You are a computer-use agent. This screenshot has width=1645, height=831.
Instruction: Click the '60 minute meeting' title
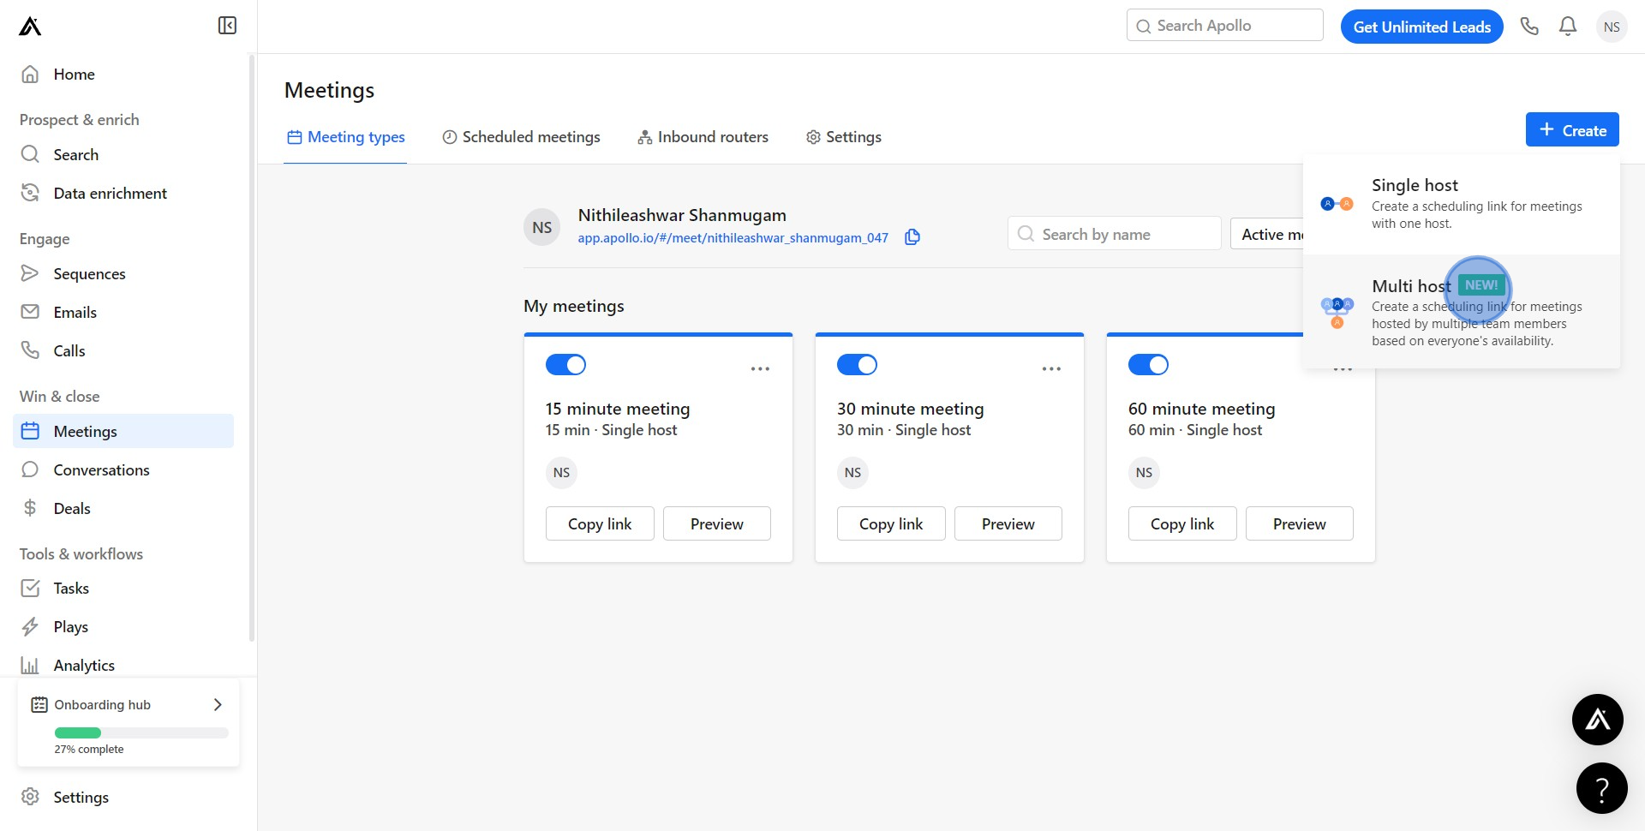coord(1202,410)
